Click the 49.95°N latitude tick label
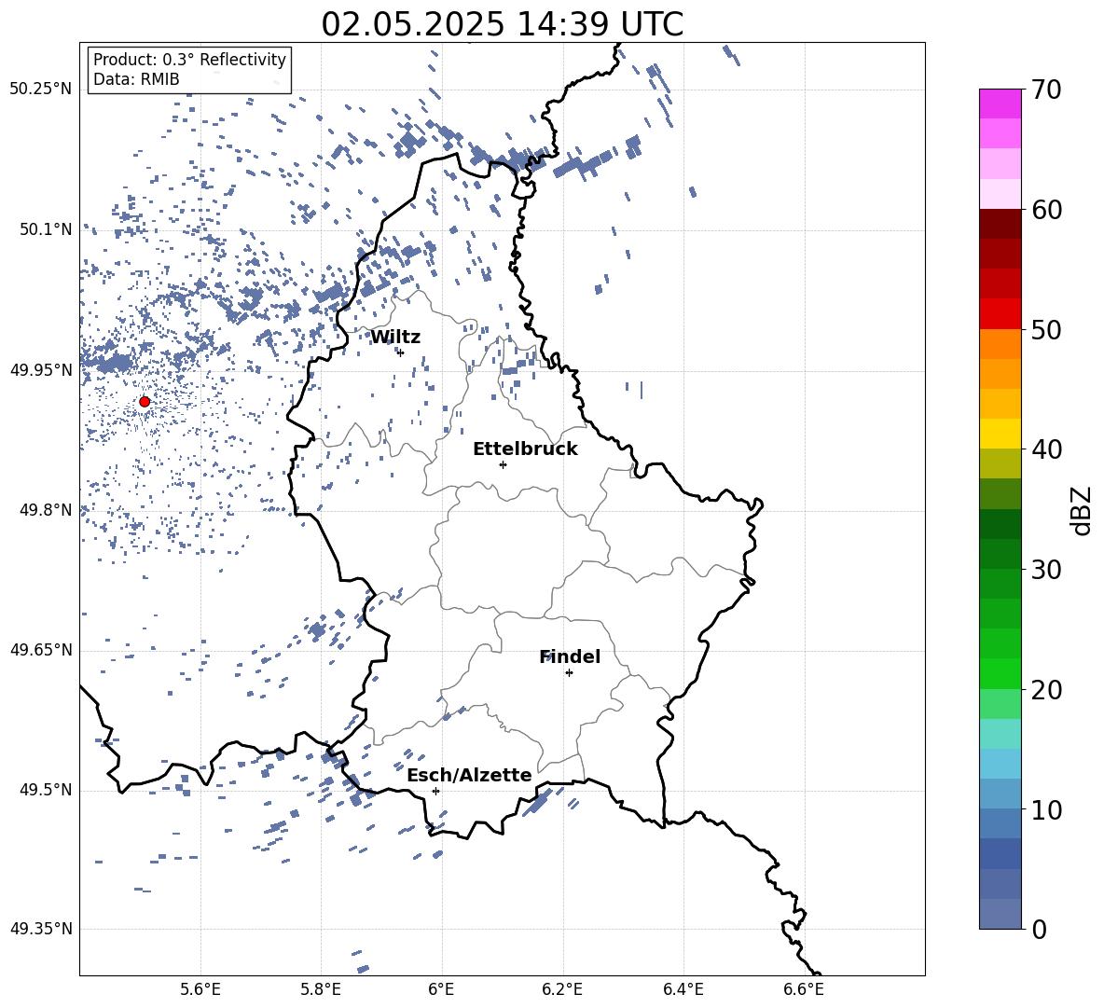 41,370
